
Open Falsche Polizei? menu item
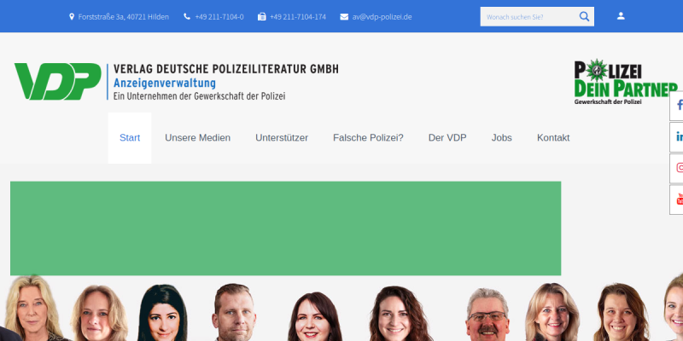(368, 138)
